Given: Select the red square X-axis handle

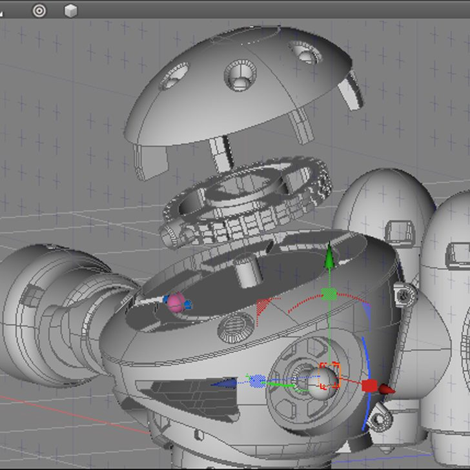Looking at the screenshot, I should pos(369,385).
